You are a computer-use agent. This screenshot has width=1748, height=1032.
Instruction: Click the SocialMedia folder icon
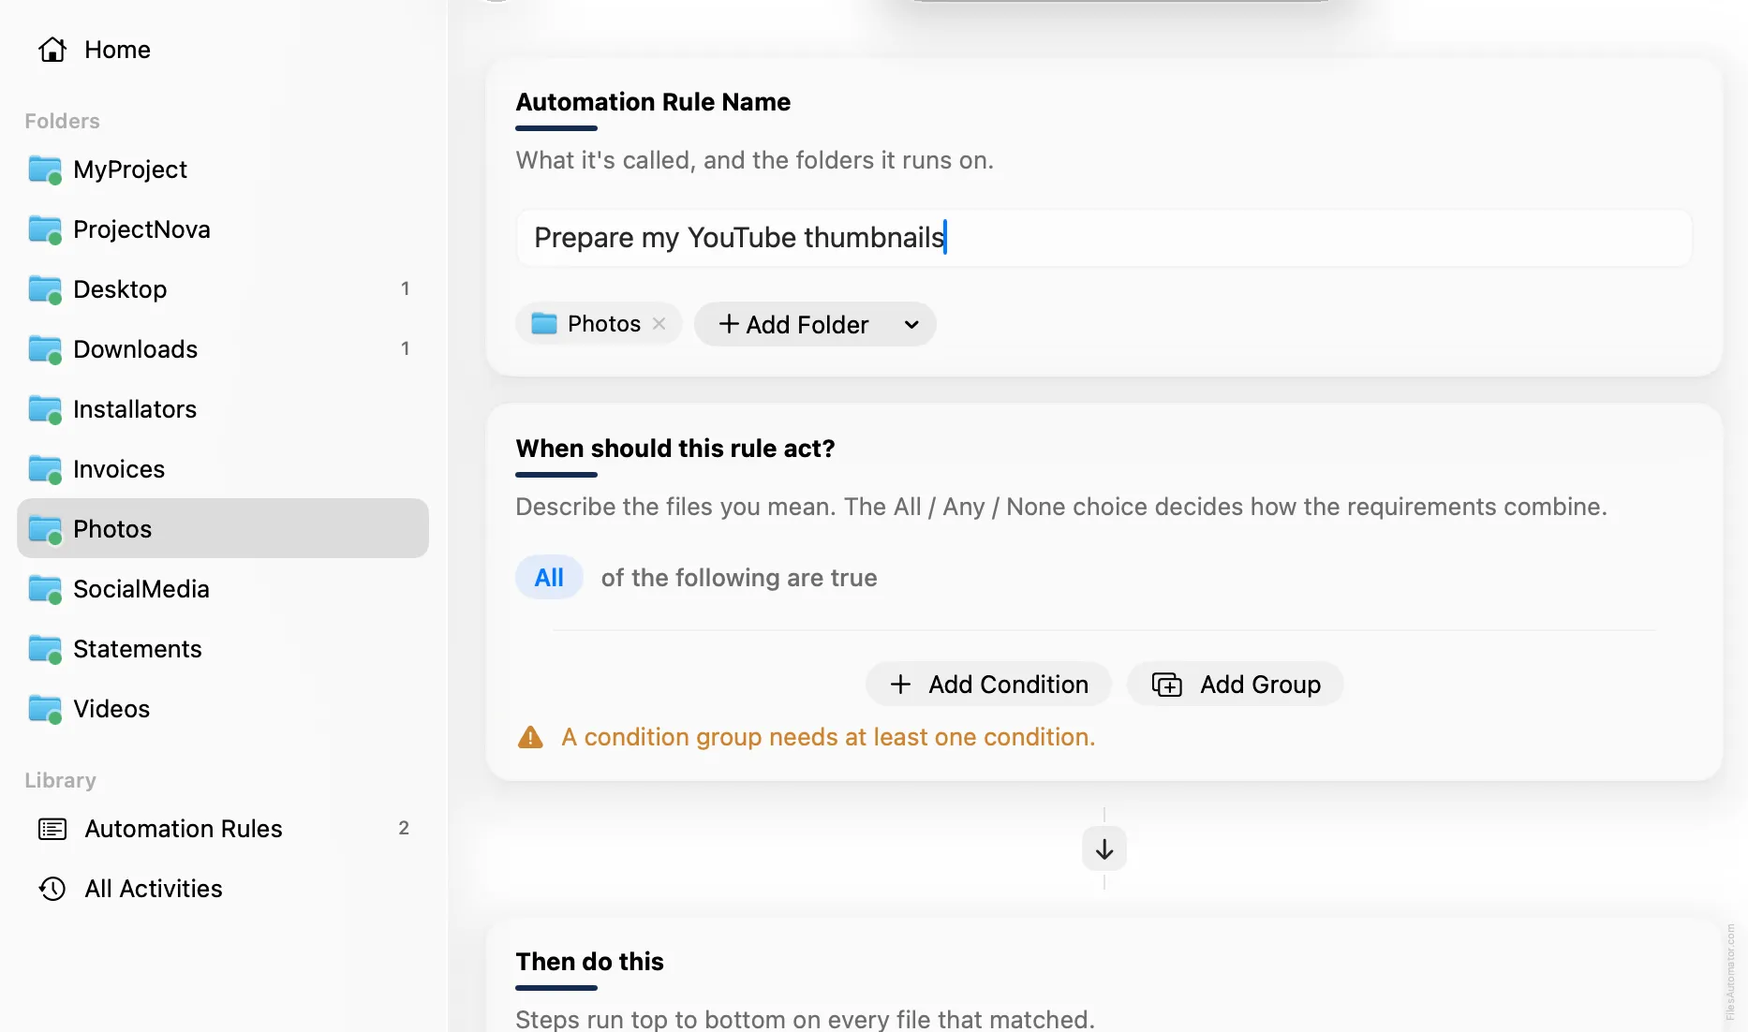(x=45, y=590)
